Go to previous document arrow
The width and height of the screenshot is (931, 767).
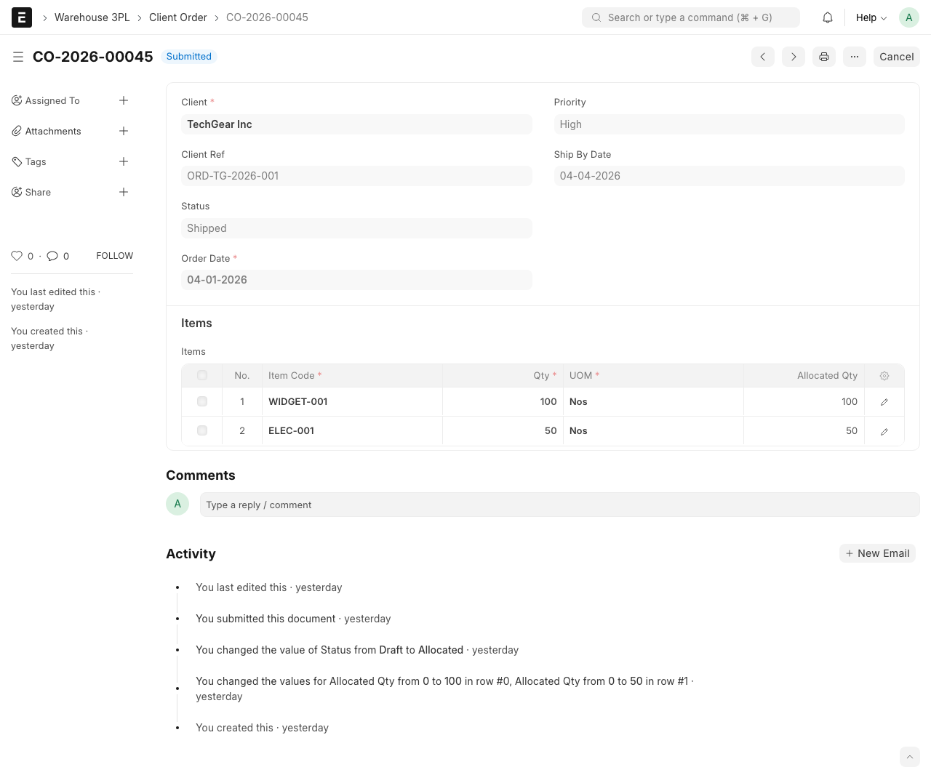tap(763, 57)
